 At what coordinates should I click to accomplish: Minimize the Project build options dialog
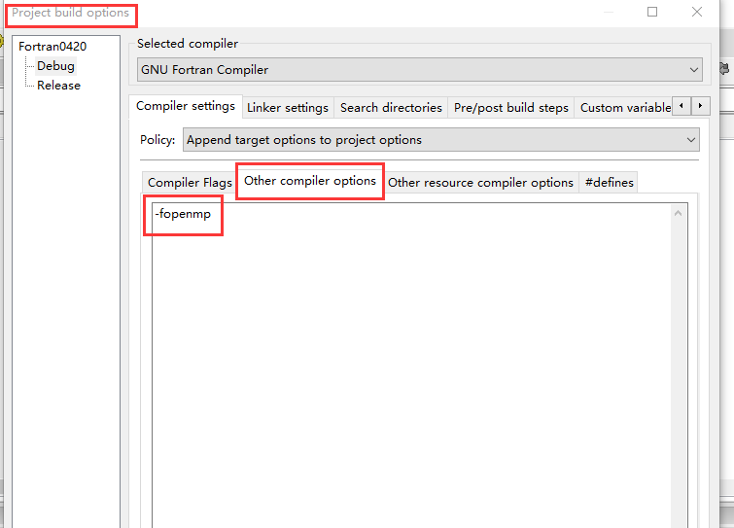click(x=608, y=13)
